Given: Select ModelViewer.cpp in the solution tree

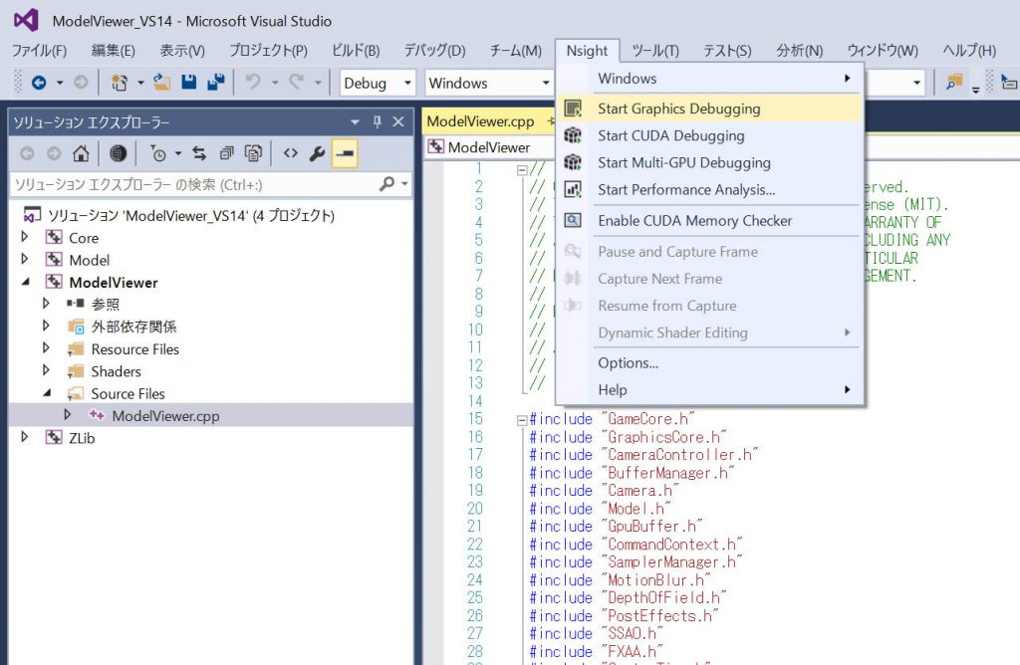Looking at the screenshot, I should coord(166,416).
